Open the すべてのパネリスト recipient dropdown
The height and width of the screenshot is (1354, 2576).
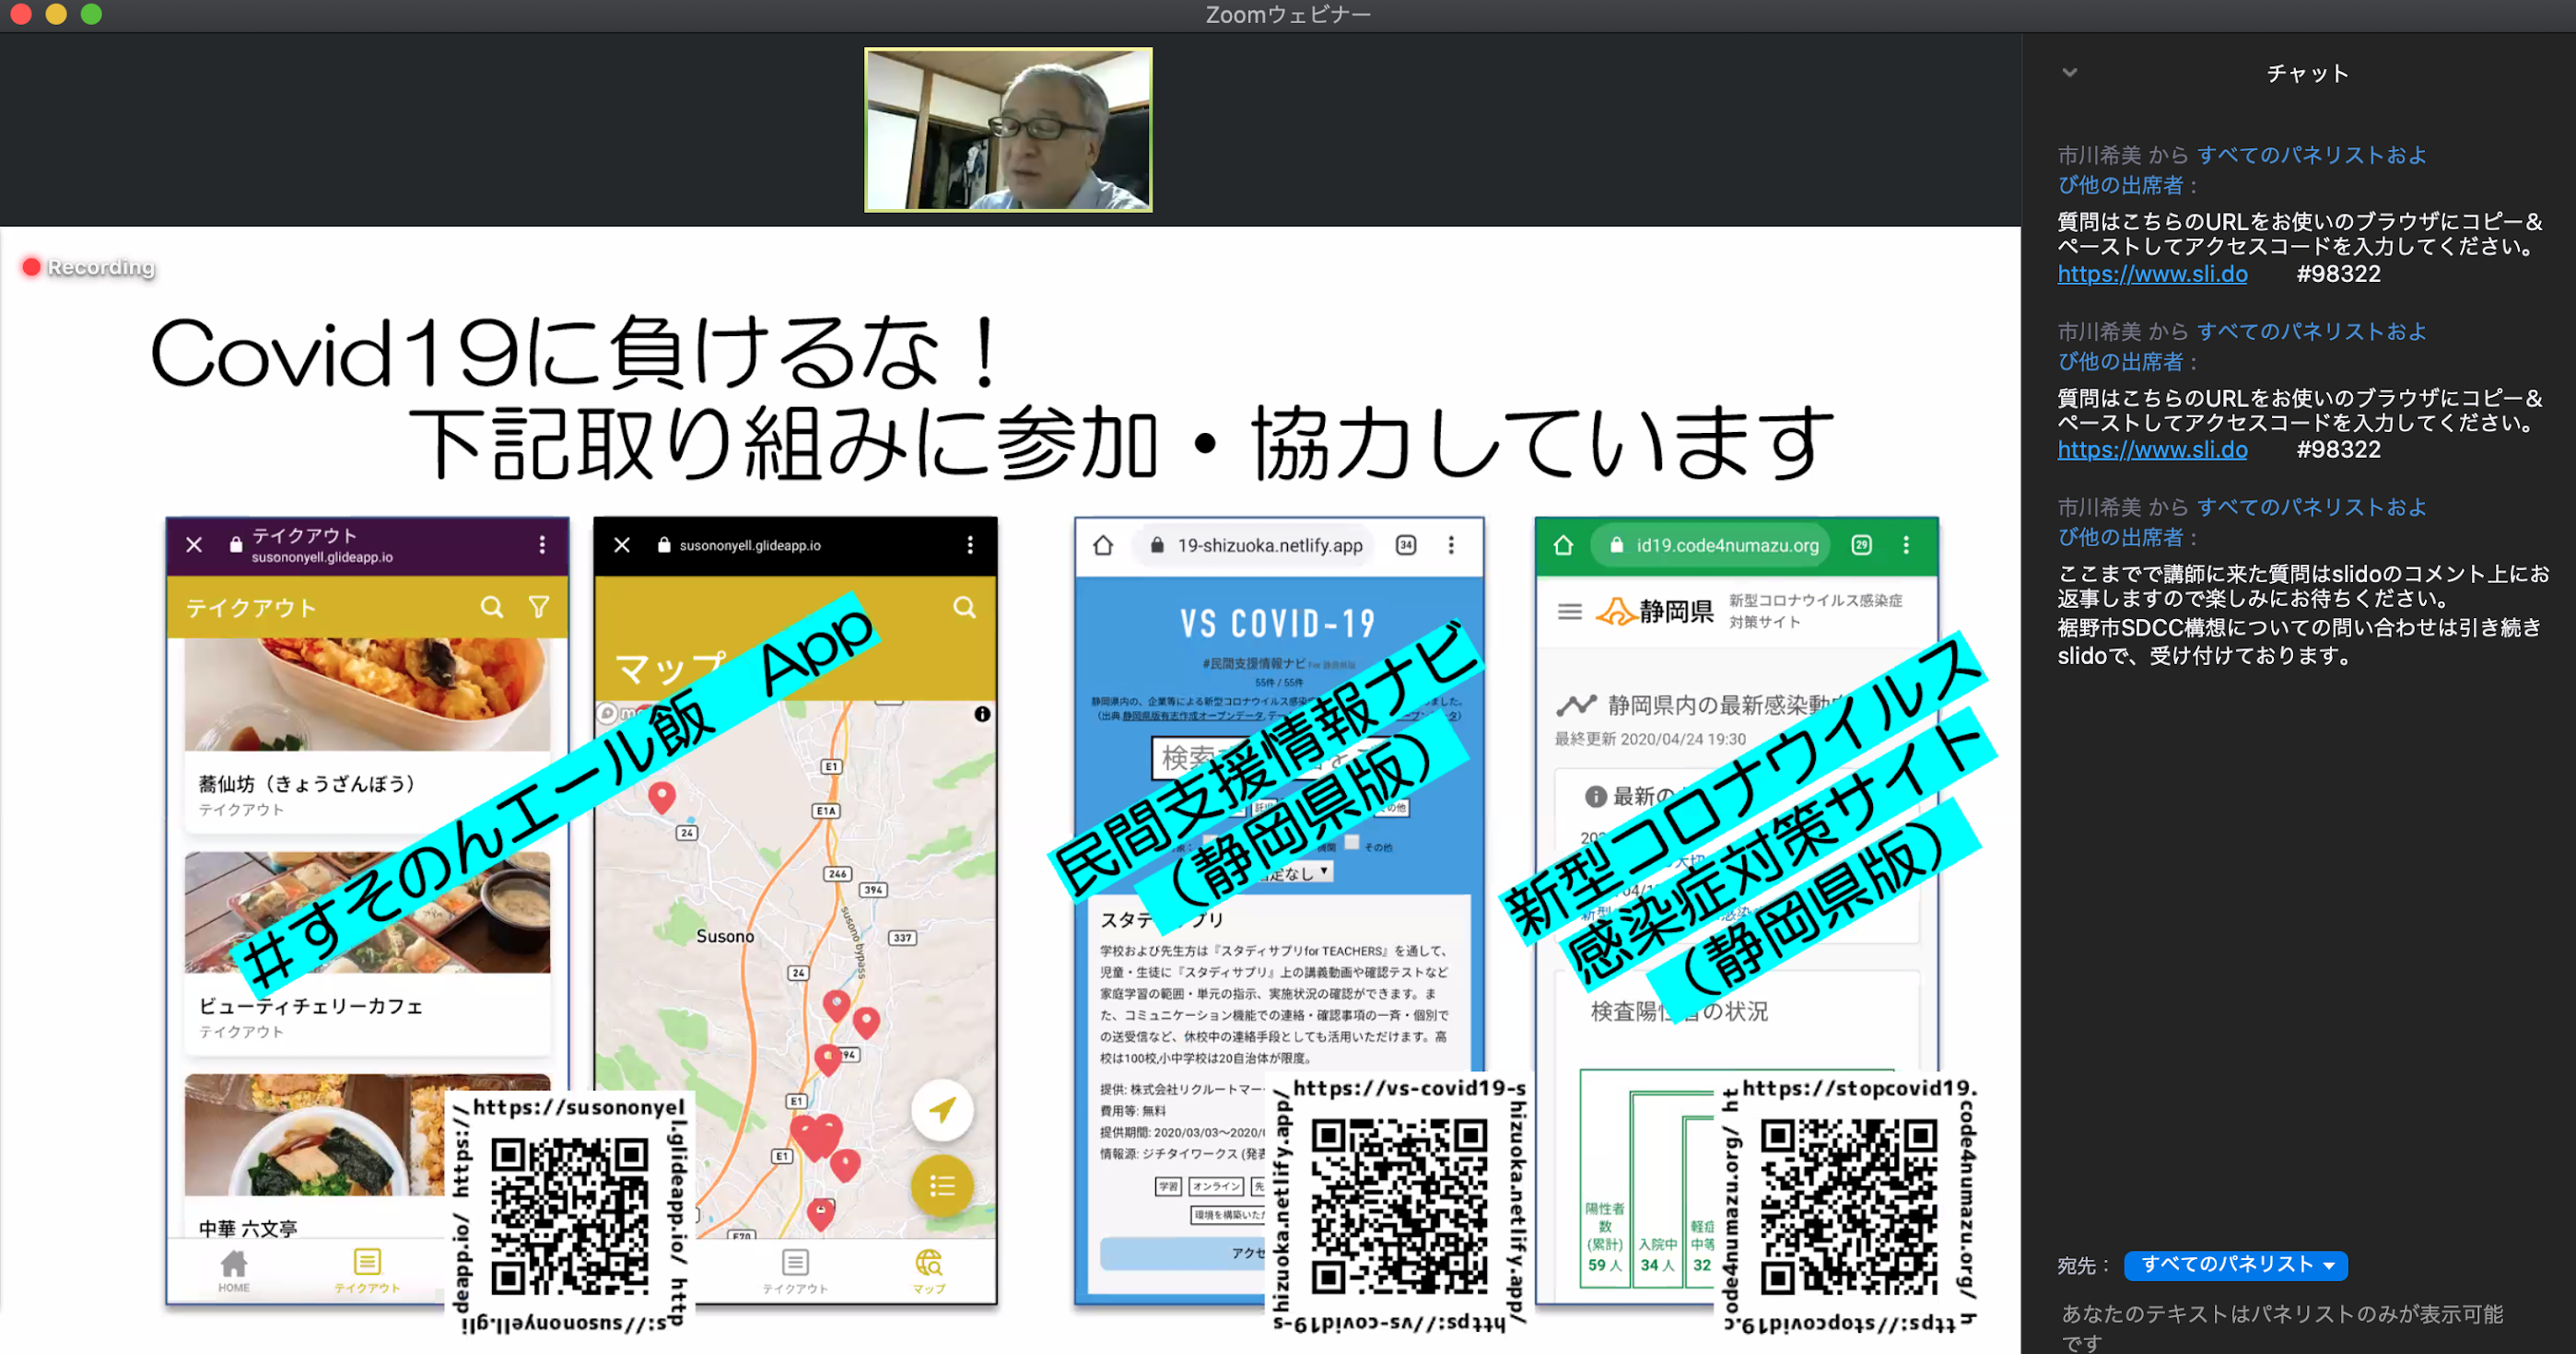2235,1265
